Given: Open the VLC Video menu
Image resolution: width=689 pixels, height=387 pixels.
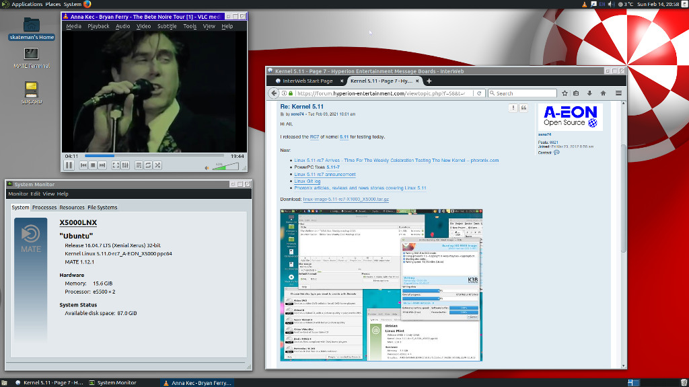Looking at the screenshot, I should click(x=143, y=26).
